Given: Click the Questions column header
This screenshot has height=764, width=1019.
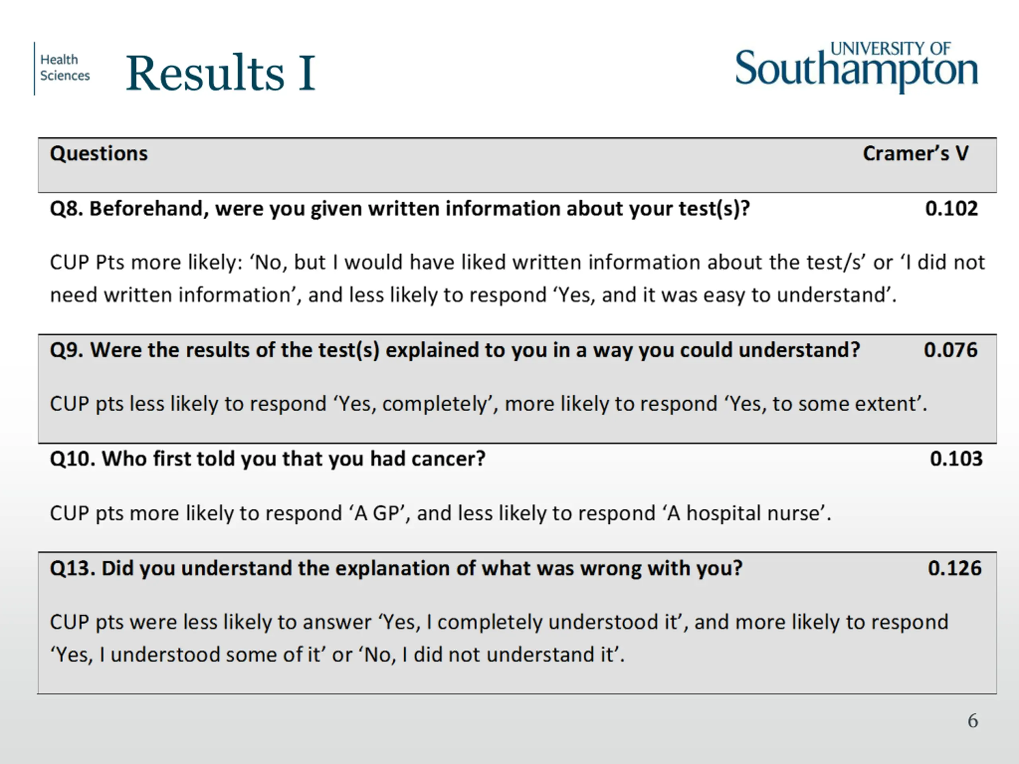Looking at the screenshot, I should (x=99, y=153).
